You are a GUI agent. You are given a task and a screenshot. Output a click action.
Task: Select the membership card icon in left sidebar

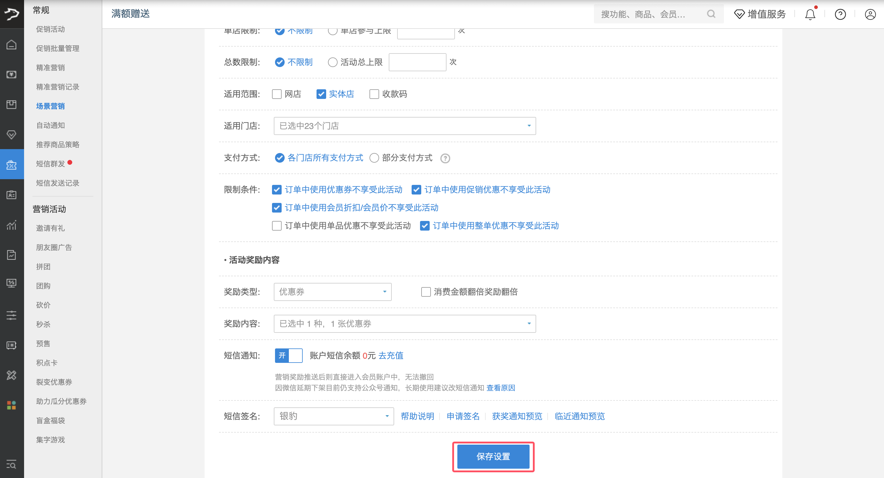pyautogui.click(x=12, y=195)
